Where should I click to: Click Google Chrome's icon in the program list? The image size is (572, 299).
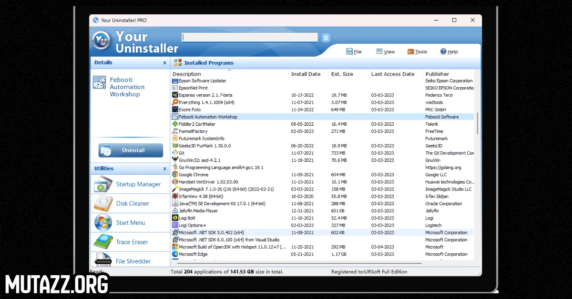click(175, 174)
